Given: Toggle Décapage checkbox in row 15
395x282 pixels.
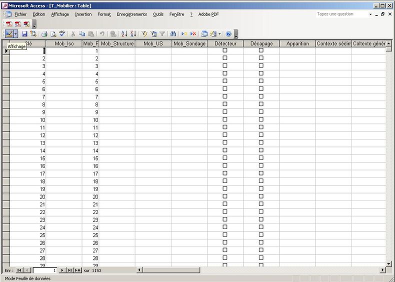Looking at the screenshot, I should pyautogui.click(x=261, y=158).
